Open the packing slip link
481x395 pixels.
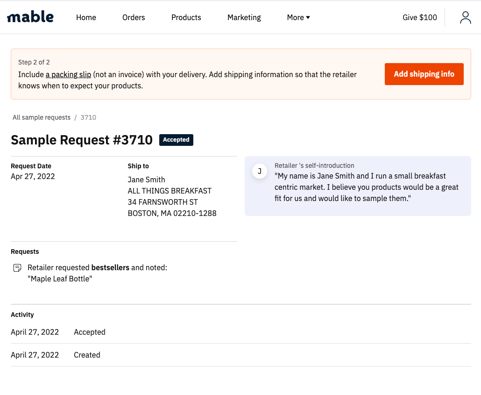[x=68, y=75]
